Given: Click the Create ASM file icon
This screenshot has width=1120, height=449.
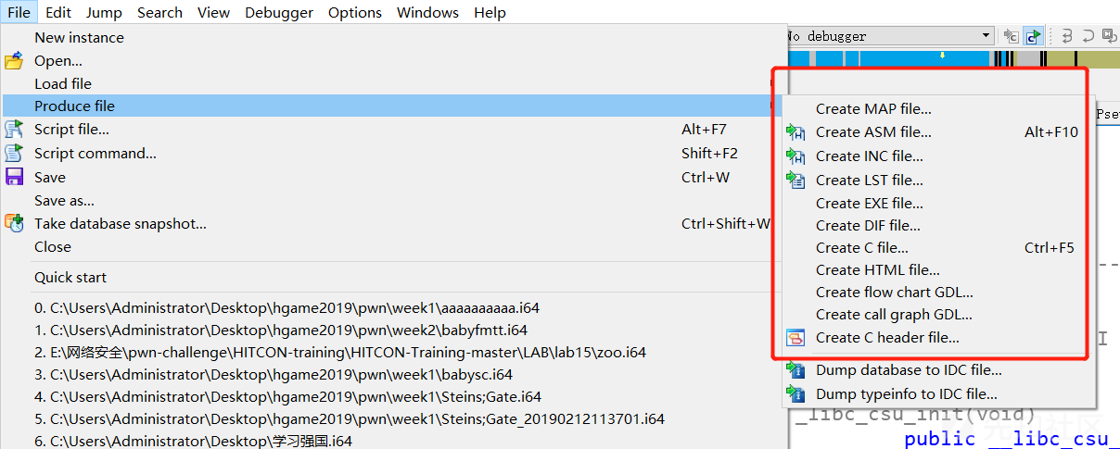Looking at the screenshot, I should point(795,132).
